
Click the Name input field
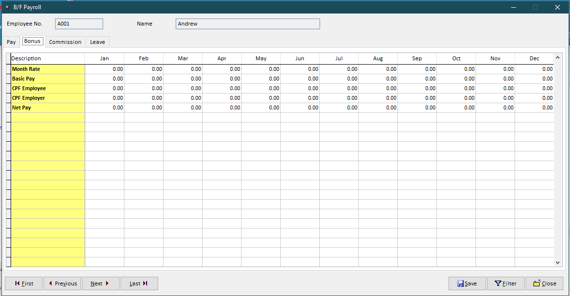click(x=247, y=24)
